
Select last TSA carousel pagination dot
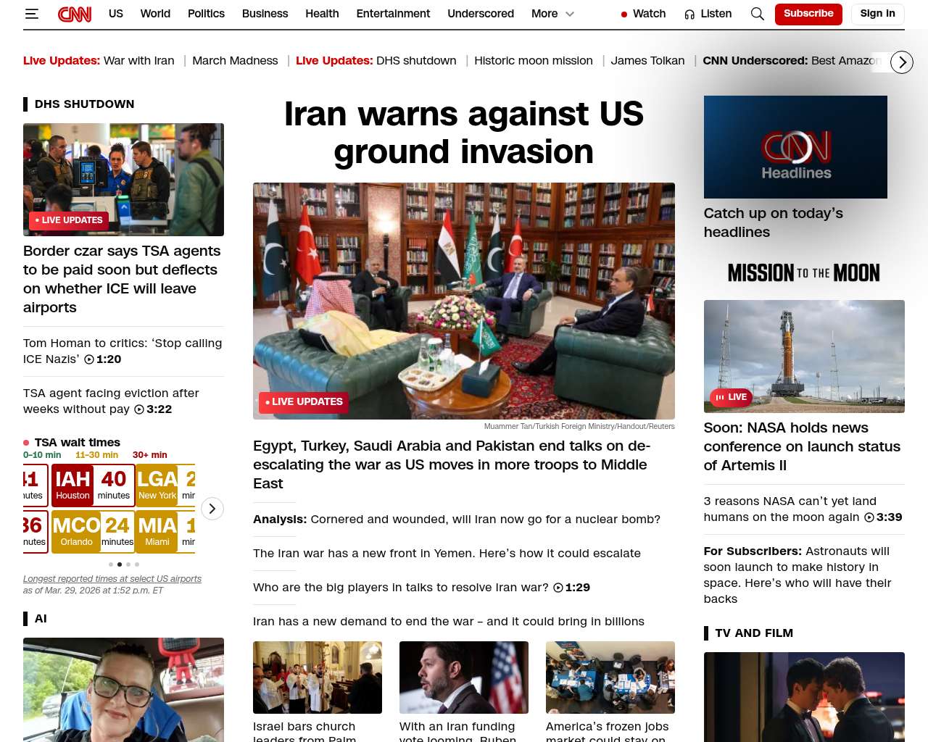pos(137,564)
